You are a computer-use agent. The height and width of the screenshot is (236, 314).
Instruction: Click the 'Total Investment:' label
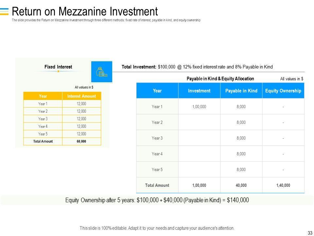[139, 67]
